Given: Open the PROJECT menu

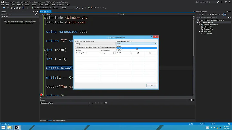Looking at the screenshot, I should click(20, 5).
